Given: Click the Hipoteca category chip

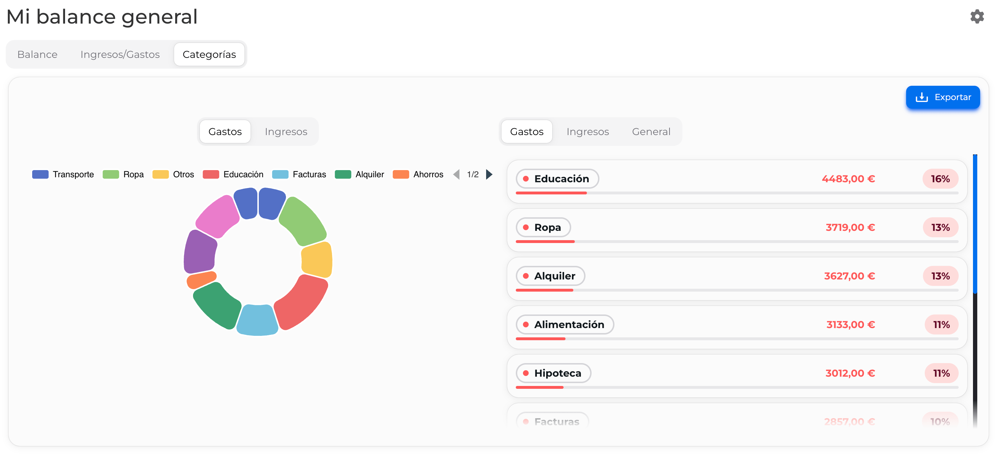Looking at the screenshot, I should pos(553,373).
